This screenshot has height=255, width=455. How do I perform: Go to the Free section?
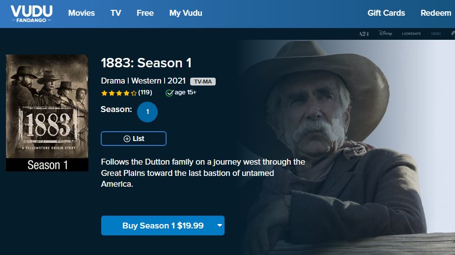(145, 13)
